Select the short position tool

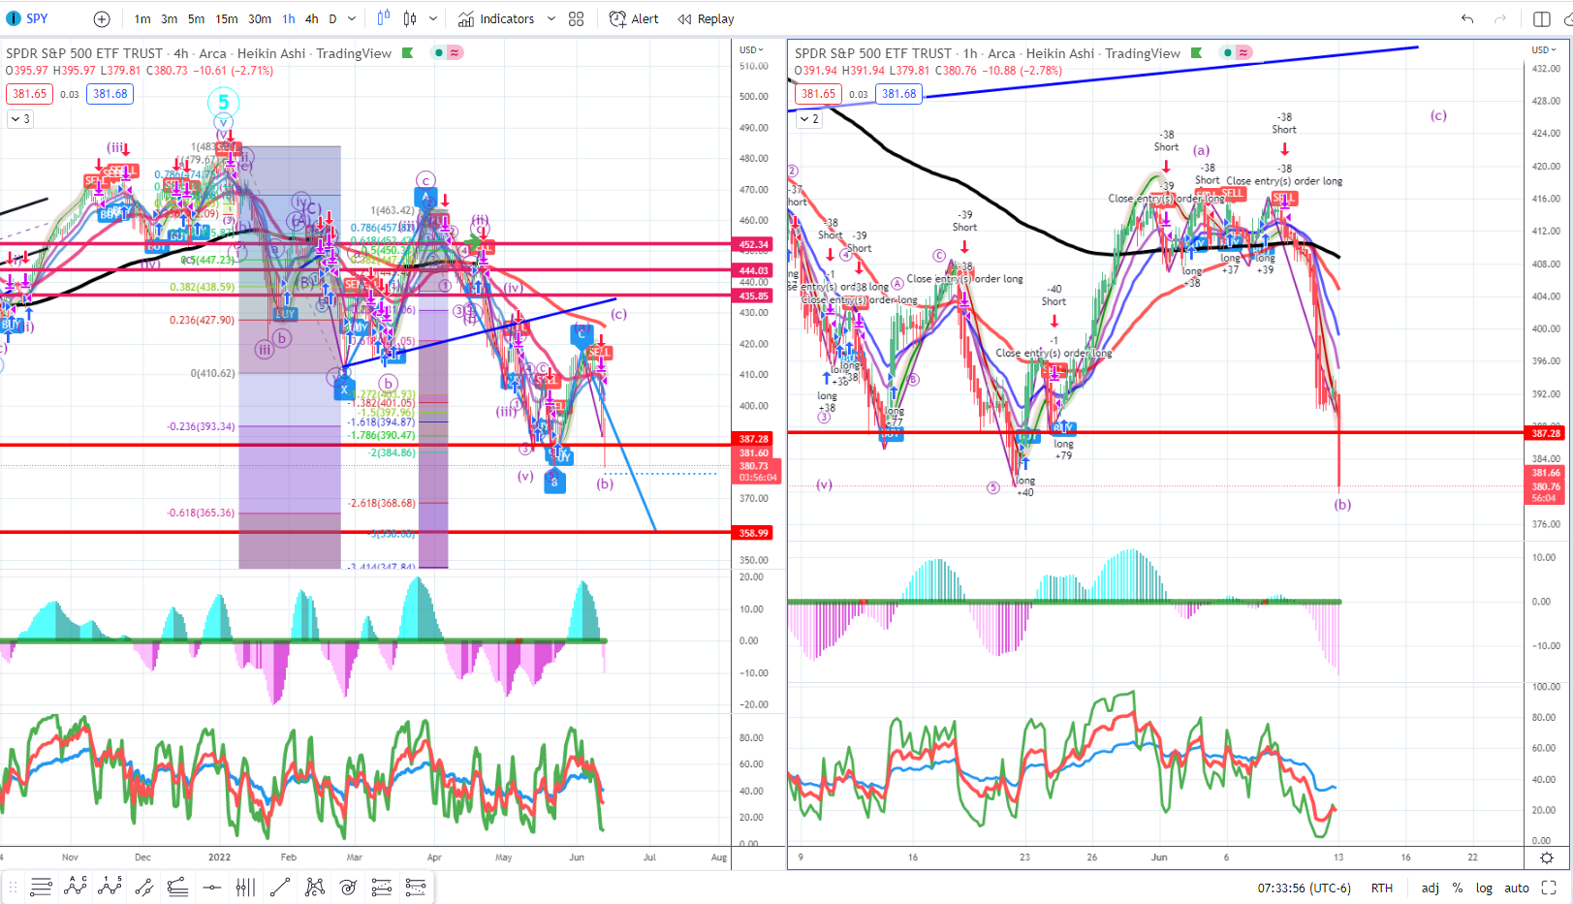point(416,887)
